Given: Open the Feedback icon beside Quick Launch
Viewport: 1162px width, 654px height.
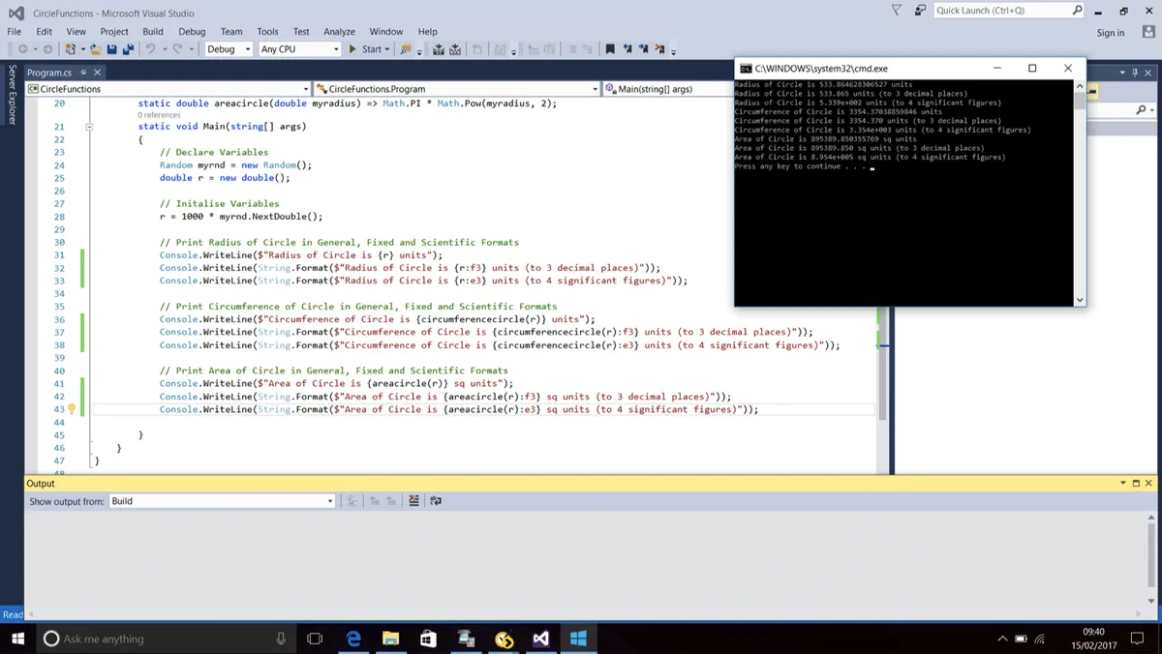Looking at the screenshot, I should coord(920,11).
